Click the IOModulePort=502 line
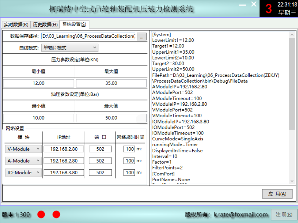The height and width of the screenshot is (223, 298). coord(173,127)
